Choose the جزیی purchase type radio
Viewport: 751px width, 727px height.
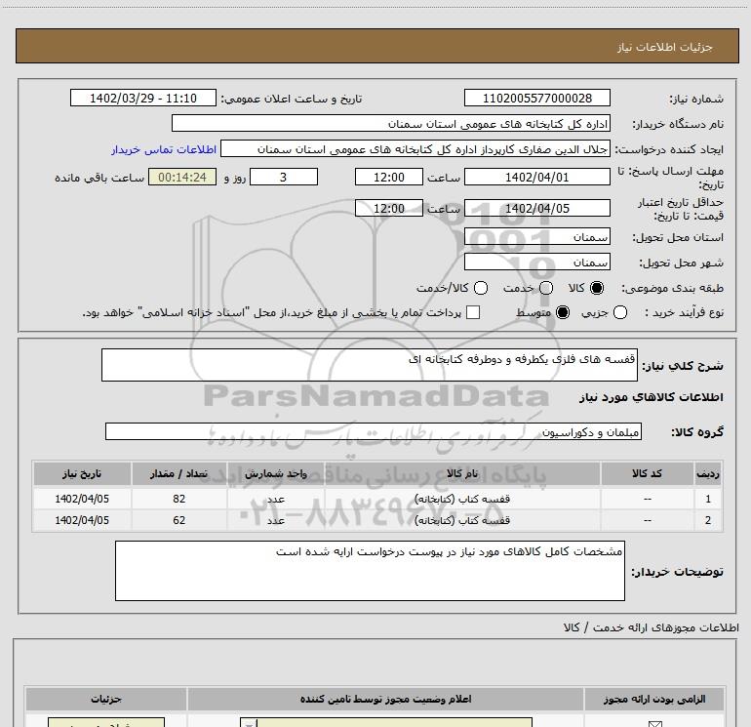(x=620, y=312)
